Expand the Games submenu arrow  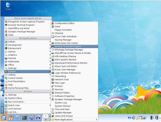click(50, 52)
